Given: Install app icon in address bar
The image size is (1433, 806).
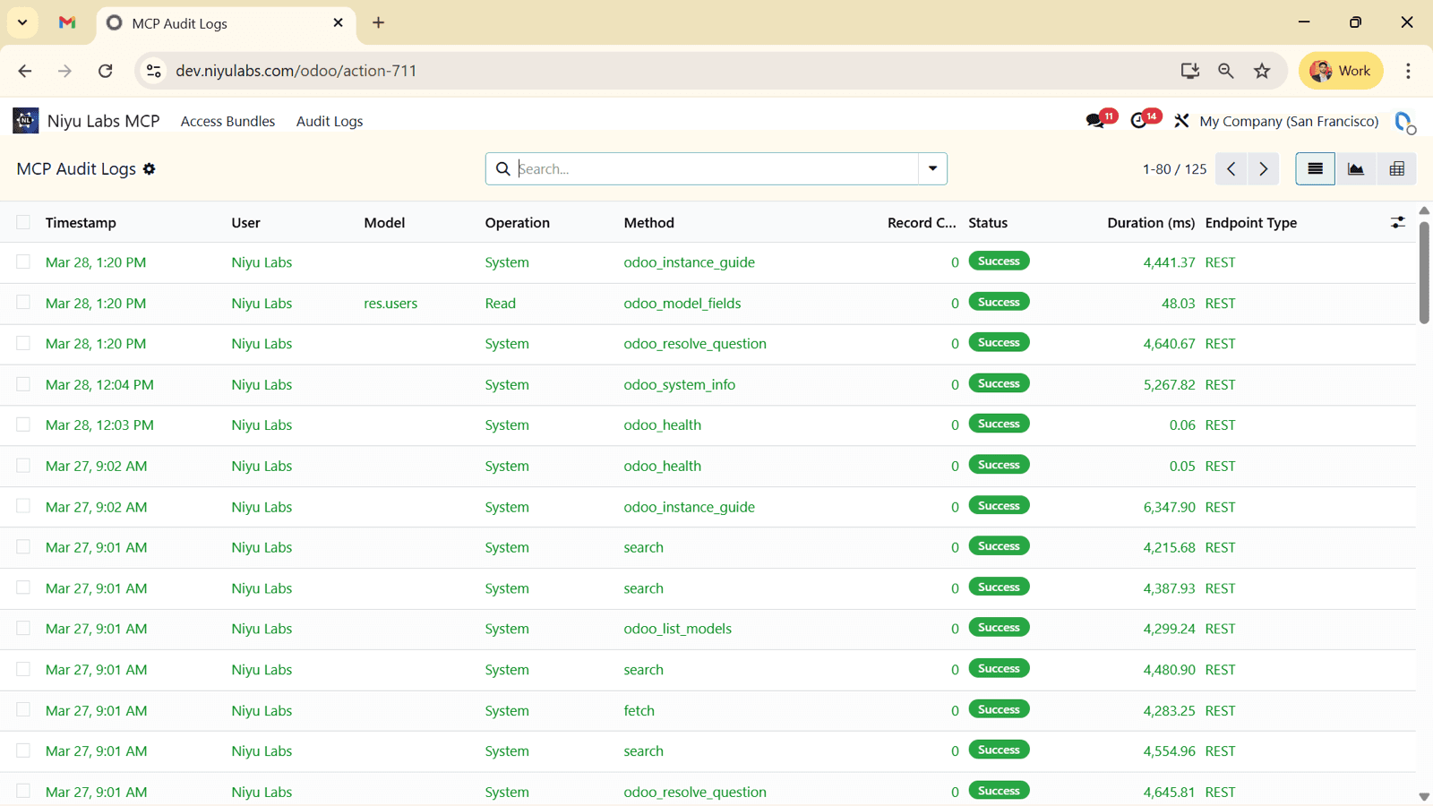Looking at the screenshot, I should tap(1189, 71).
